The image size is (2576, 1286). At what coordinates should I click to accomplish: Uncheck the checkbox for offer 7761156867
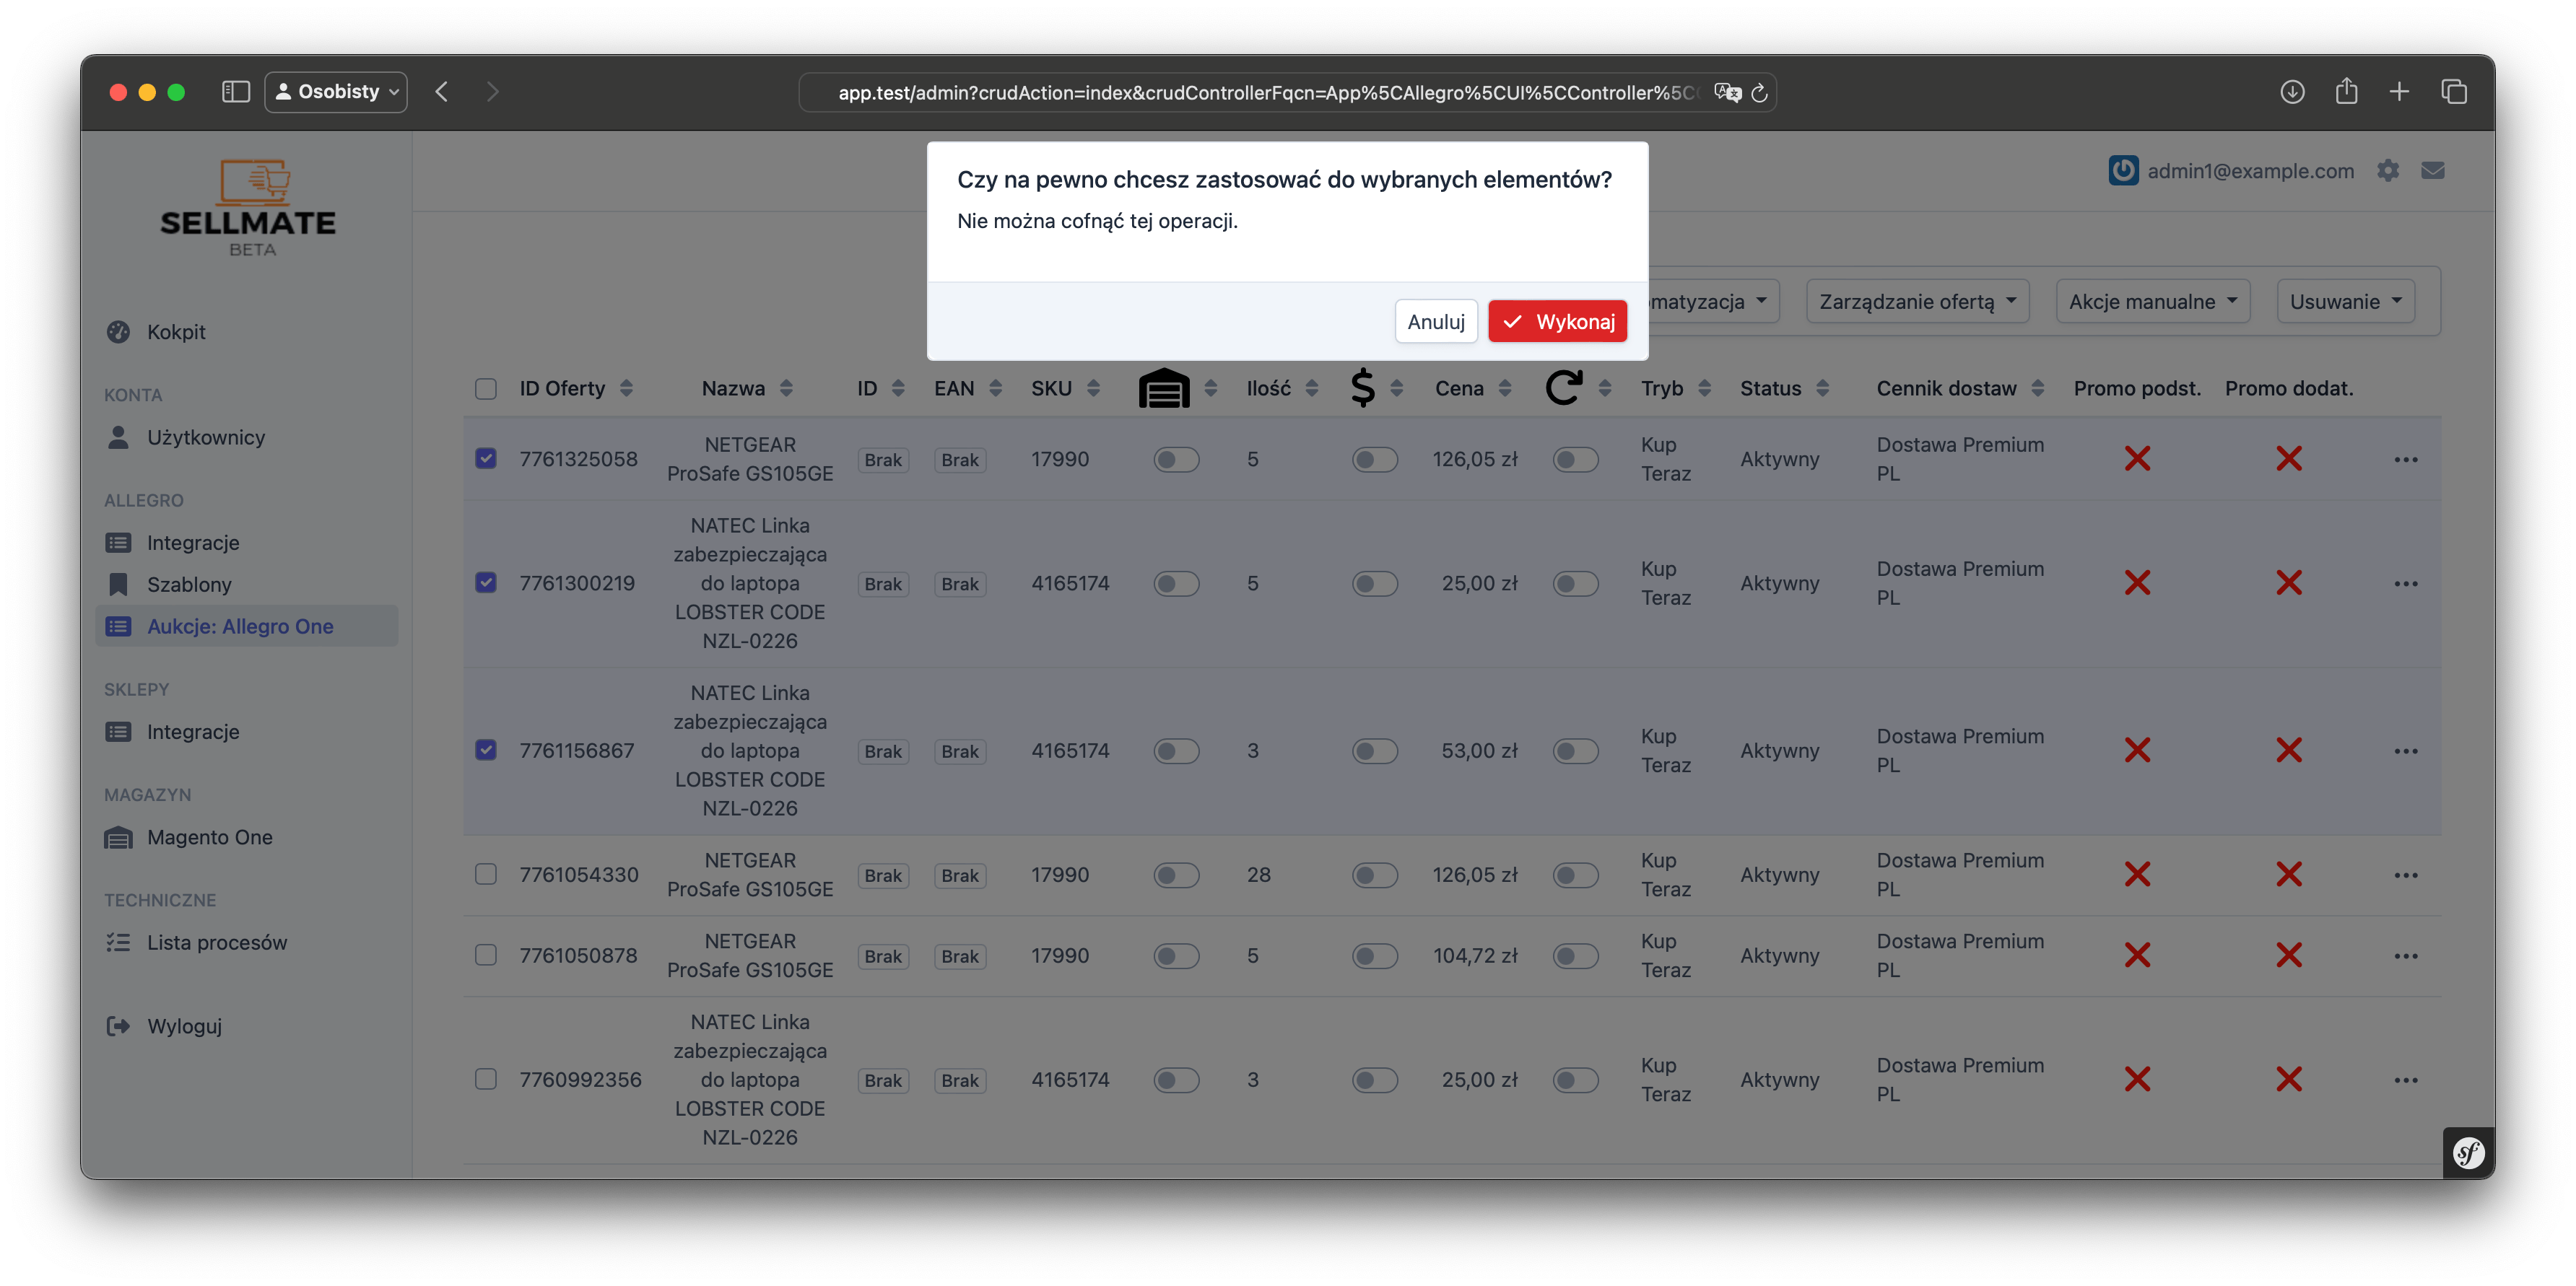point(486,751)
